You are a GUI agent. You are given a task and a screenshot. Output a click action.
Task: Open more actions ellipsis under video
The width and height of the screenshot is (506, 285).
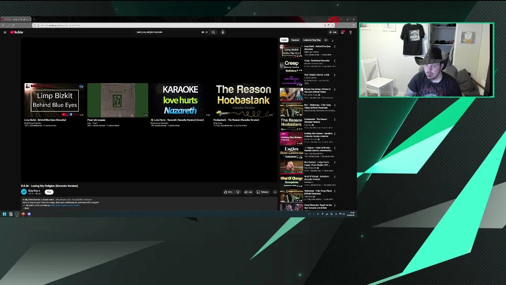(275, 192)
